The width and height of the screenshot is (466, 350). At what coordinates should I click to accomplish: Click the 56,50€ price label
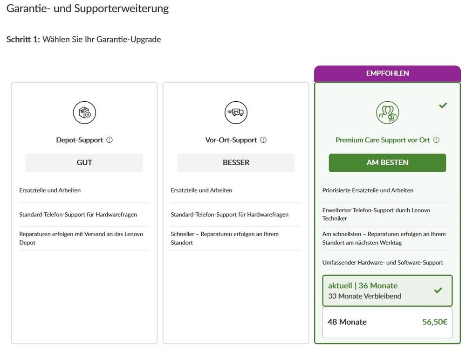434,322
